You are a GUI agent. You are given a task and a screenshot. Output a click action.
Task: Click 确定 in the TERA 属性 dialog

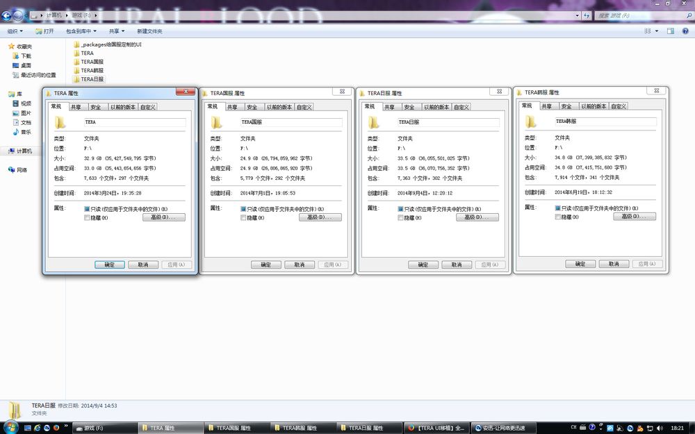(110, 265)
